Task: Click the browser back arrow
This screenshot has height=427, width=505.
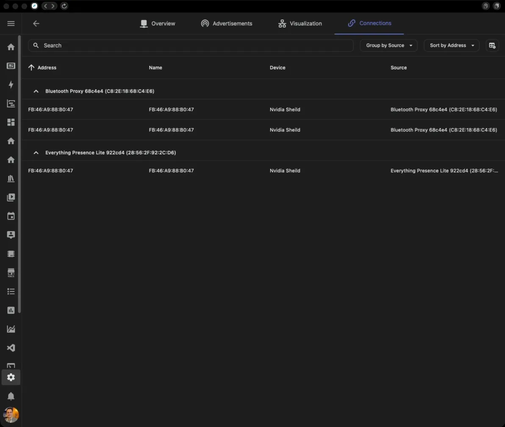Action: [x=45, y=6]
